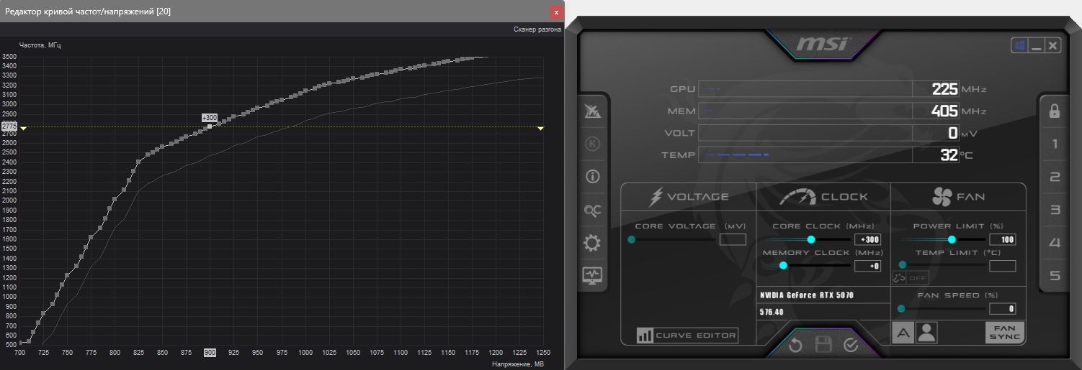Click 'Сканер разгона' in curve editor

click(537, 29)
